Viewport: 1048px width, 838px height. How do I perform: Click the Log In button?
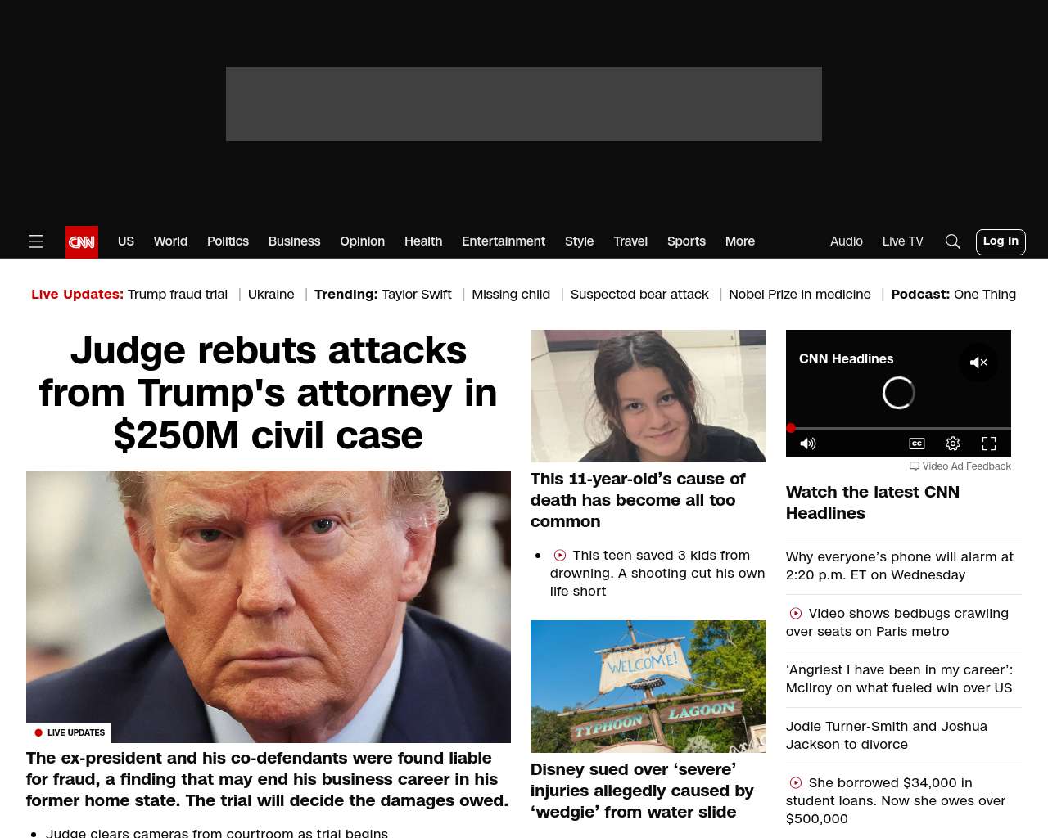click(1001, 241)
